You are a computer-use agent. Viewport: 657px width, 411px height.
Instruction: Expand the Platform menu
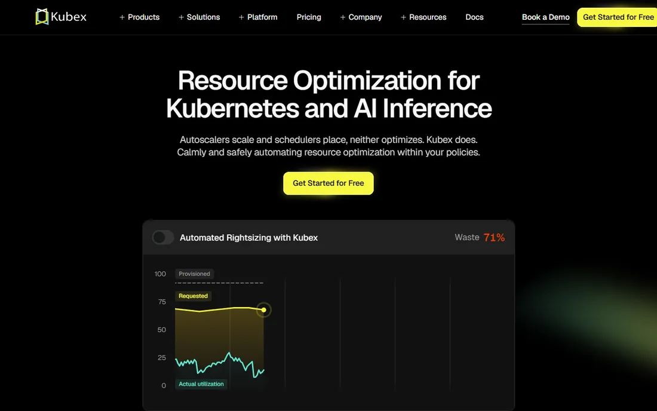coord(258,17)
